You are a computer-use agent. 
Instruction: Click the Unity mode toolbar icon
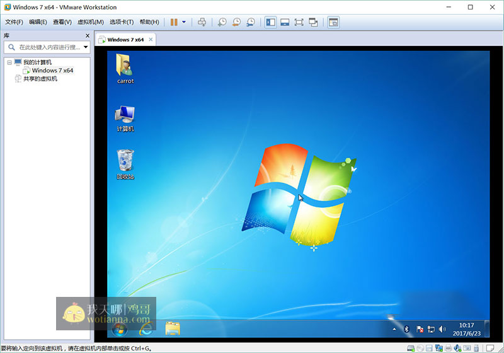coord(313,22)
